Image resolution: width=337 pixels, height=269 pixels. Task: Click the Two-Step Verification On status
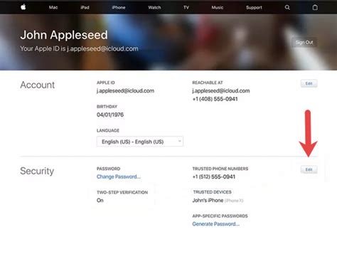click(100, 201)
